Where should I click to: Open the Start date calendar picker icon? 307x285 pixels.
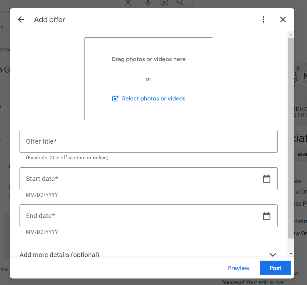[267, 179]
